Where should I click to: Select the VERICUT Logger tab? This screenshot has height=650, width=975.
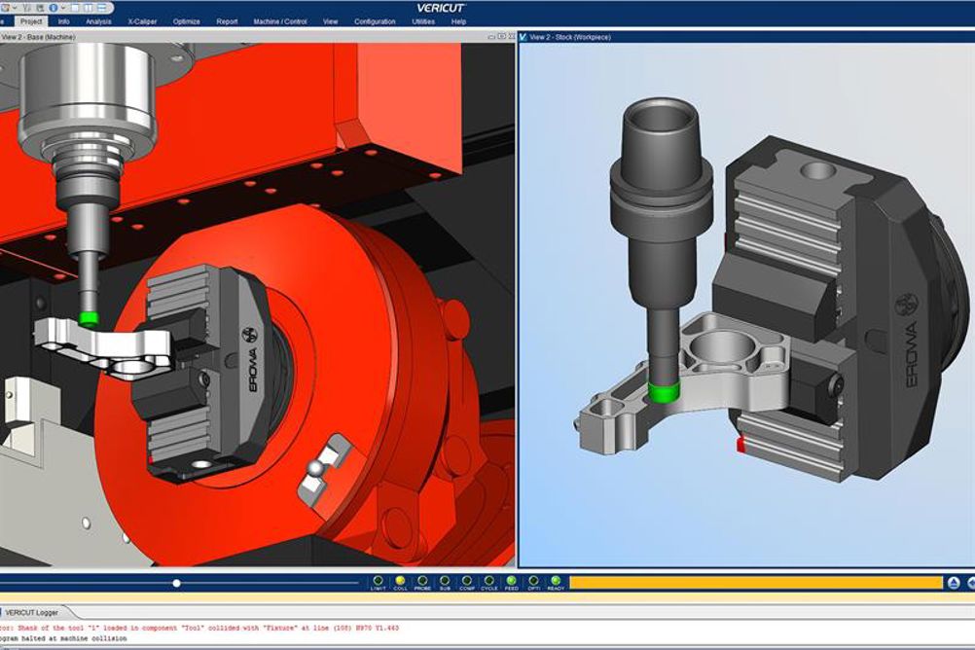[x=32, y=613]
